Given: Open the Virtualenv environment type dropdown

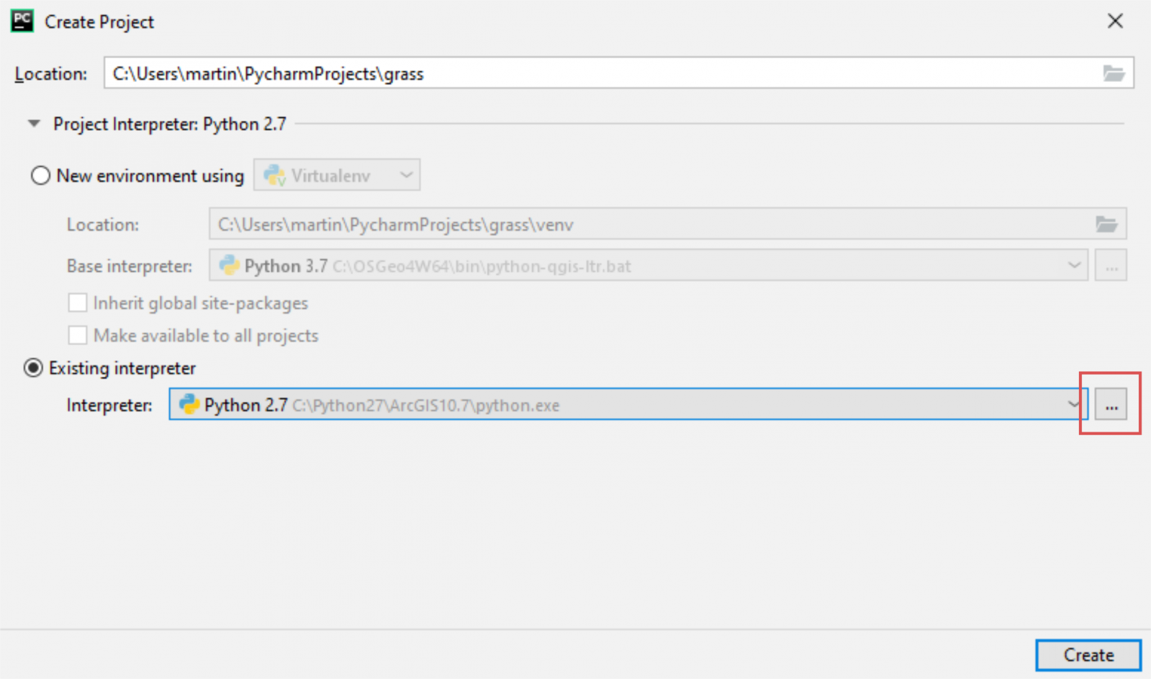Looking at the screenshot, I should [x=406, y=176].
